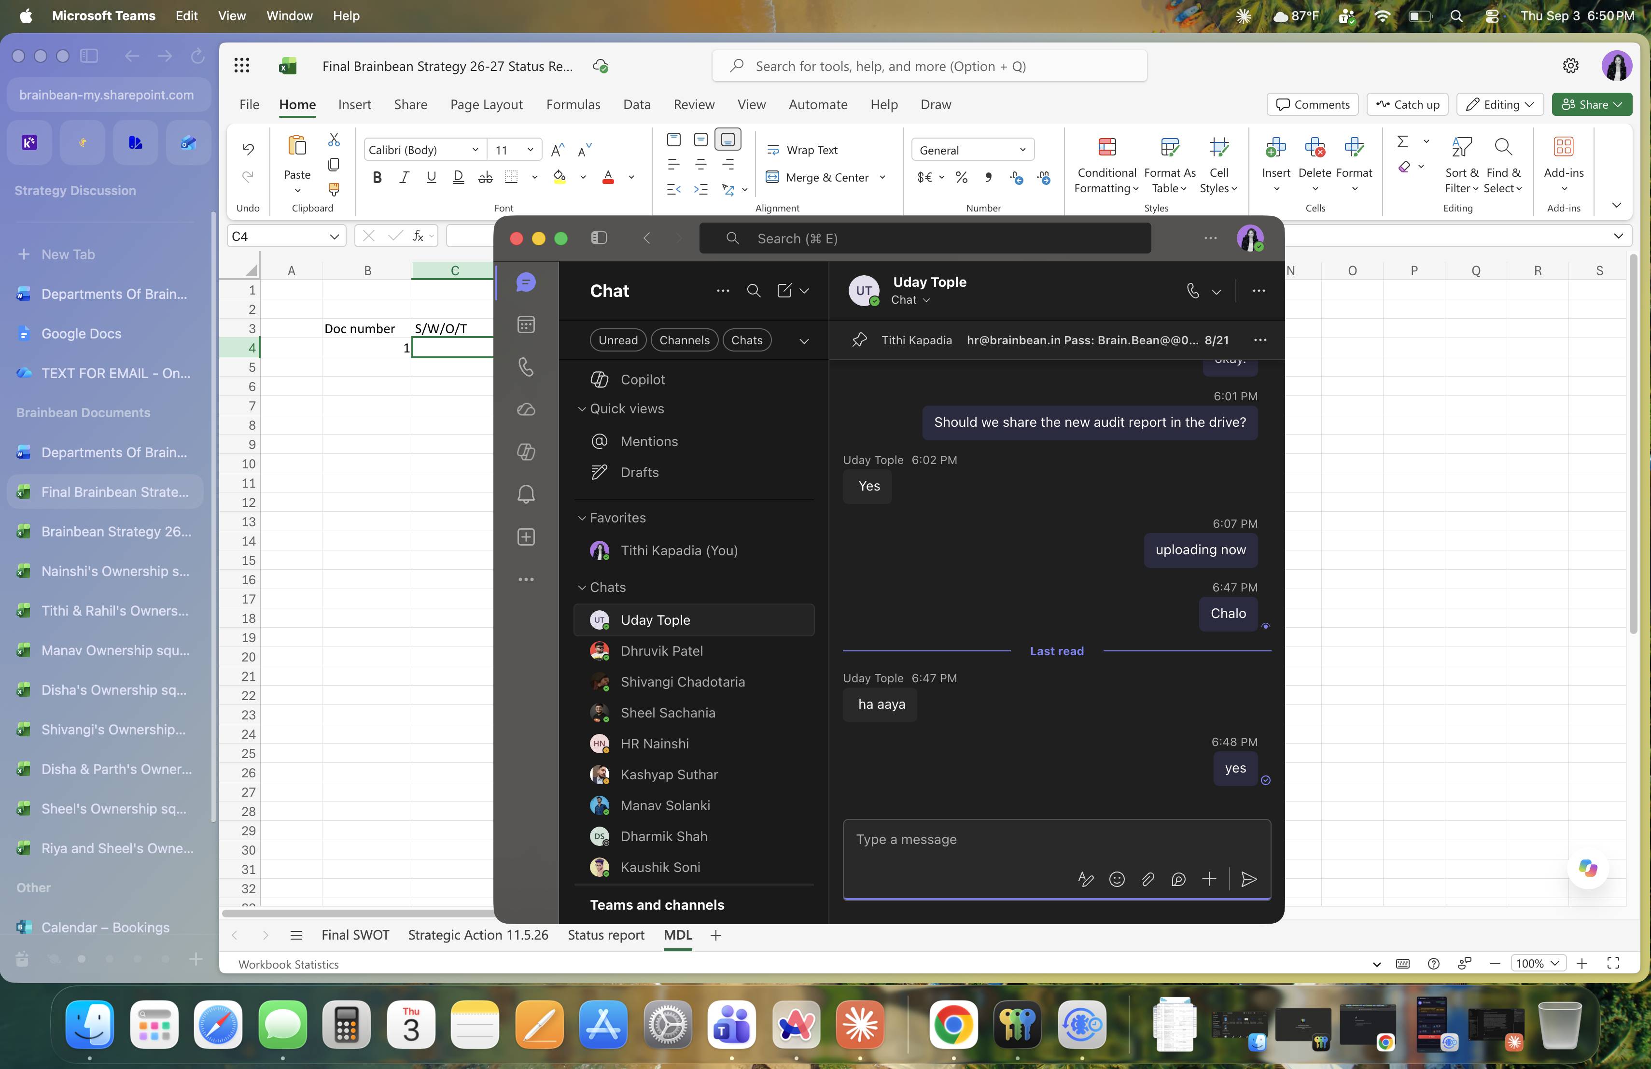This screenshot has height=1069, width=1651.
Task: Open the fill color bucket swatch
Action: 559,178
